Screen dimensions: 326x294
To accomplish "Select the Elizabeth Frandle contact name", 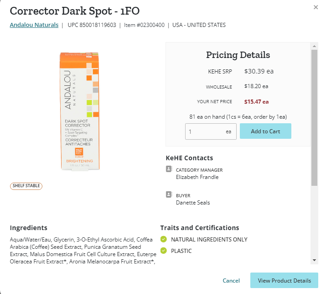I will coord(197,177).
